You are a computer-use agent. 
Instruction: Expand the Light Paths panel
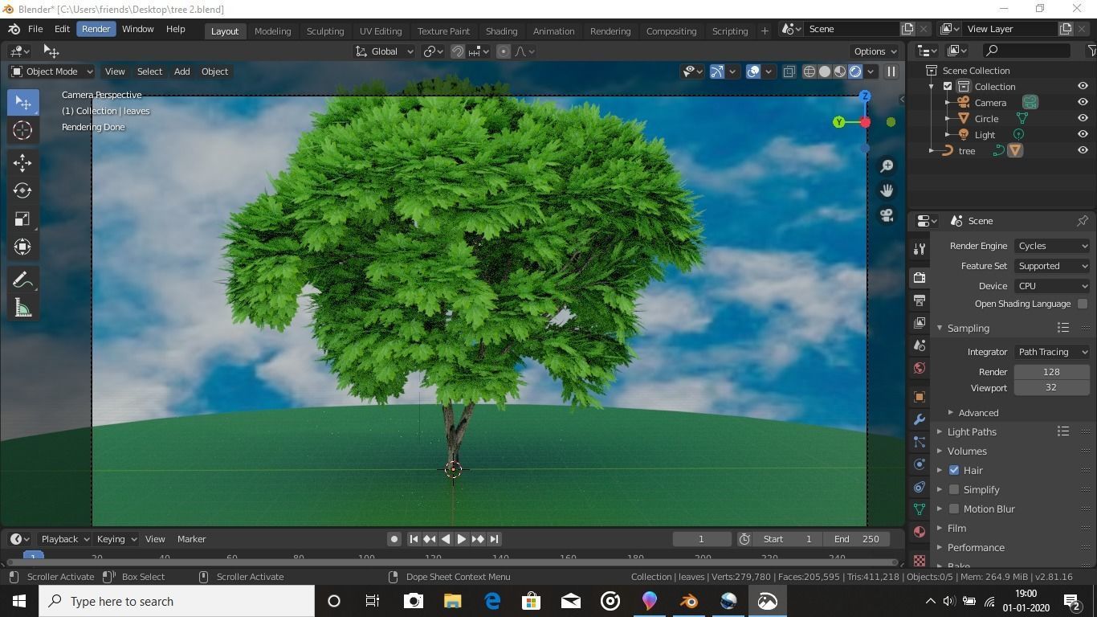coord(972,431)
